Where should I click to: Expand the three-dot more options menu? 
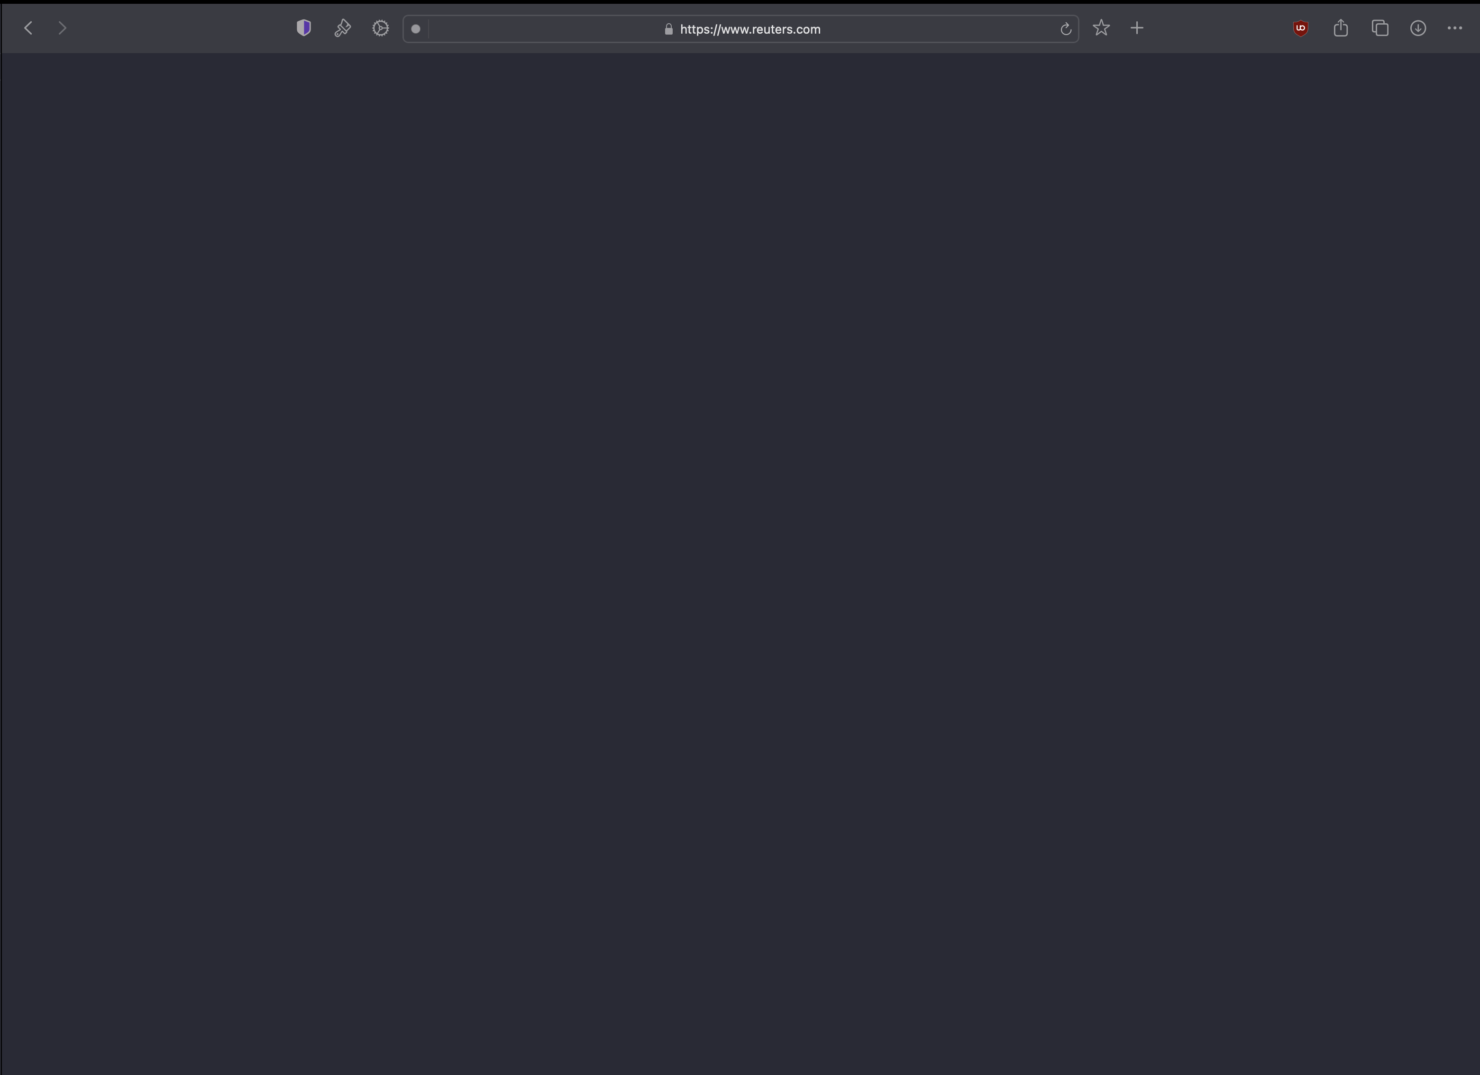[1454, 28]
